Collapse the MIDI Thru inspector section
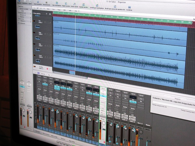Screen dimensions: 195x146 (x=18, y=6)
